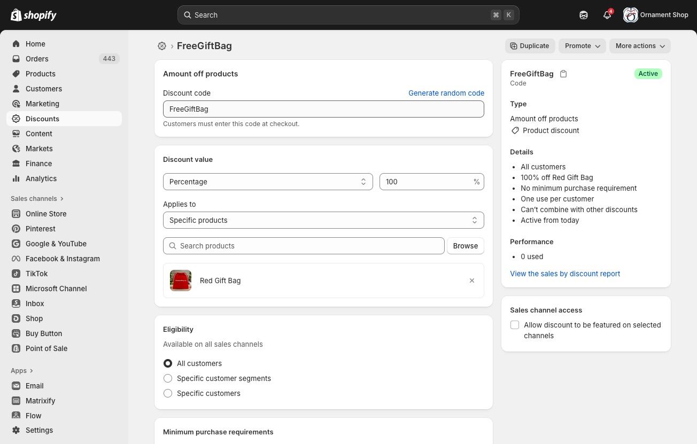
Task: Click the Generate random code link
Action: tap(446, 93)
